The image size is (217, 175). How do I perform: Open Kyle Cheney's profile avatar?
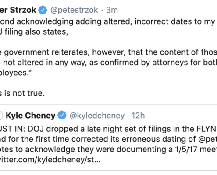pos(1,115)
